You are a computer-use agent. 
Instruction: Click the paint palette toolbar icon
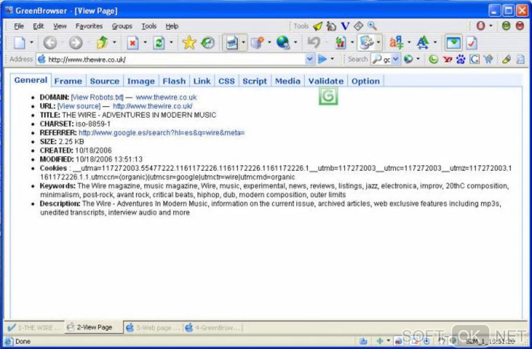tap(366, 43)
